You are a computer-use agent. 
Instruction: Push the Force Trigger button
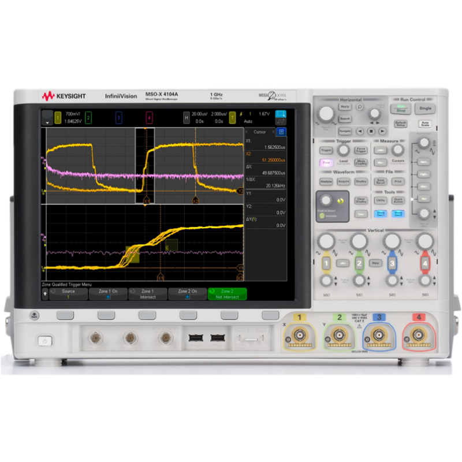pyautogui.click(x=361, y=151)
